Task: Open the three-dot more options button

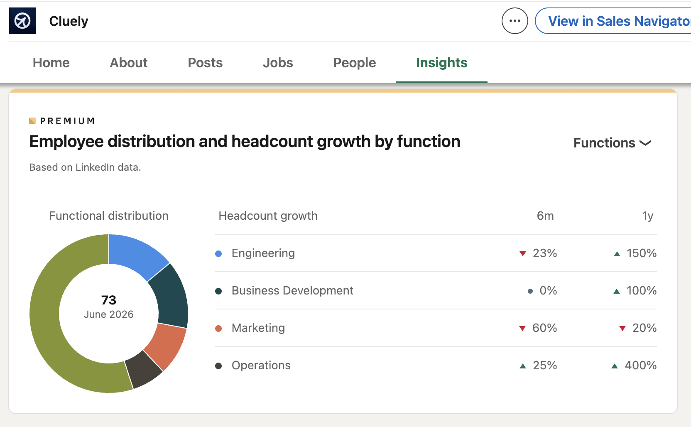Action: click(x=515, y=21)
